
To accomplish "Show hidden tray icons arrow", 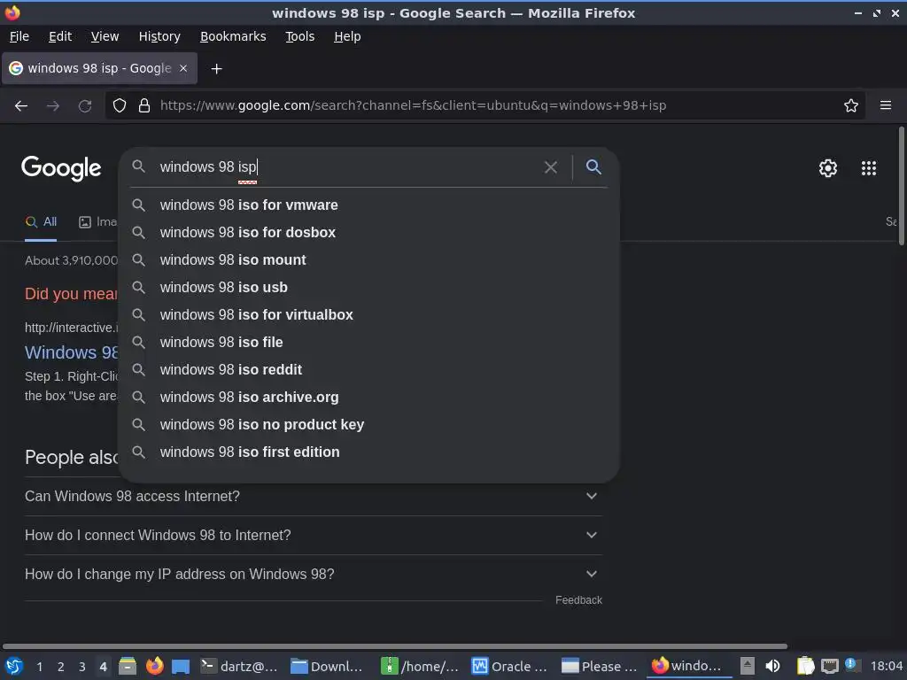I will (748, 666).
